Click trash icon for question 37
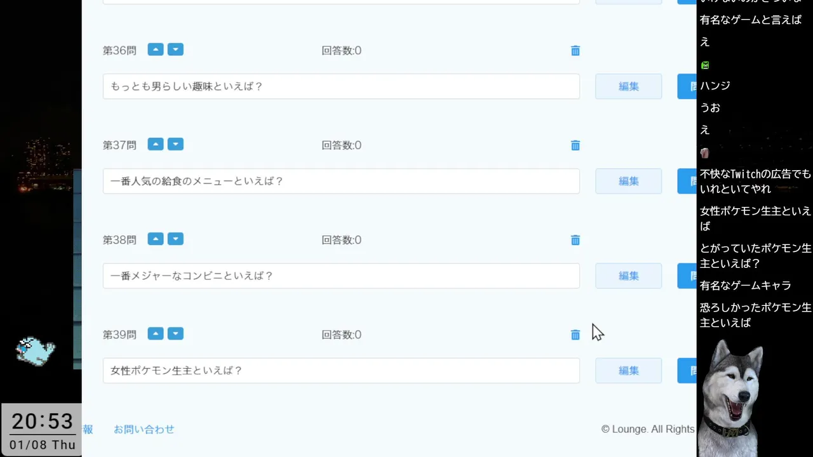The height and width of the screenshot is (457, 813). tap(575, 145)
